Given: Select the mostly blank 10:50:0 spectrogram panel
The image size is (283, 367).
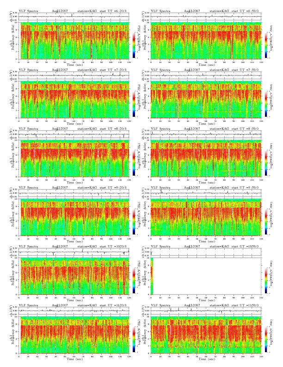Looking at the screenshot, I should coord(206,276).
